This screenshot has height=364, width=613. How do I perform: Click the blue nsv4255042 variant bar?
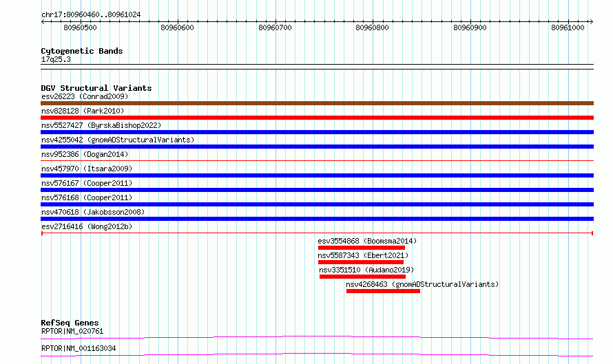coord(317,147)
